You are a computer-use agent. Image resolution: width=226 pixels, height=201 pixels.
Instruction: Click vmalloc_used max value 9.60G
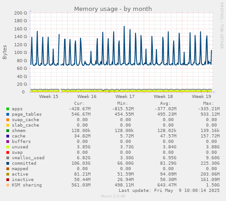[x=213, y=158]
